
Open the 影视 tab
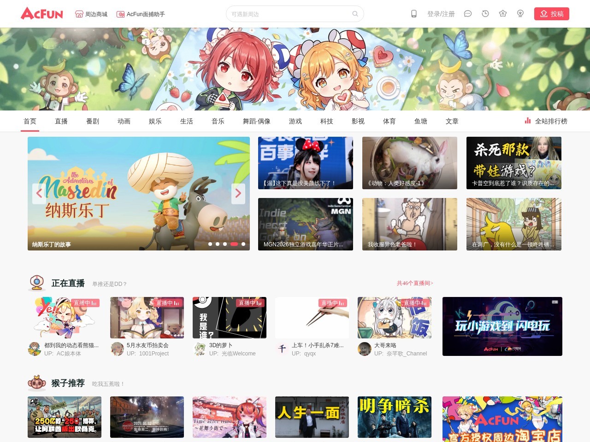click(x=358, y=121)
